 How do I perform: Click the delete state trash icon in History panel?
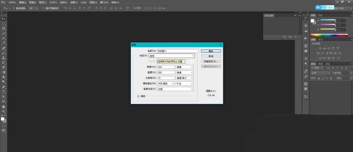click(x=295, y=37)
